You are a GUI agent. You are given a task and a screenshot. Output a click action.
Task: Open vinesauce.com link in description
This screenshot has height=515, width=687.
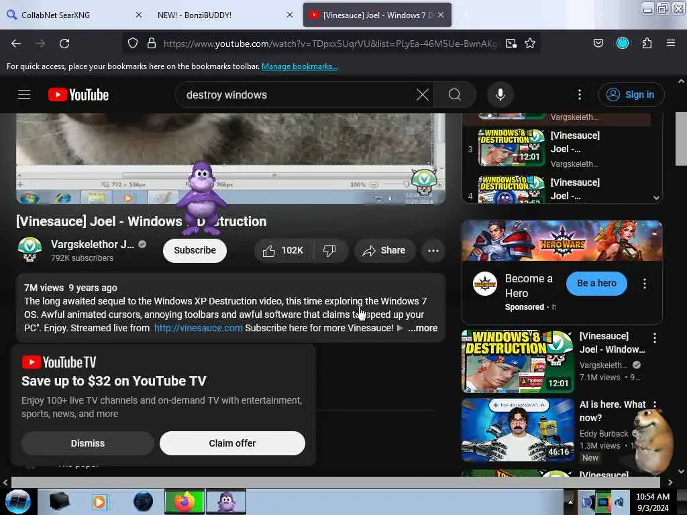(199, 328)
